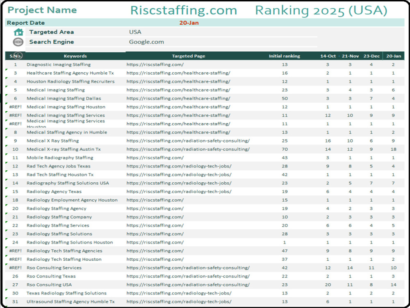Select Radiology Staffing Solutions Houston keyword
This screenshot has width=410, height=308.
click(70, 242)
